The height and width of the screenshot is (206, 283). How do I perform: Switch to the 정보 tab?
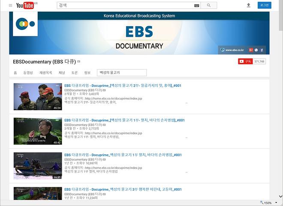87,73
